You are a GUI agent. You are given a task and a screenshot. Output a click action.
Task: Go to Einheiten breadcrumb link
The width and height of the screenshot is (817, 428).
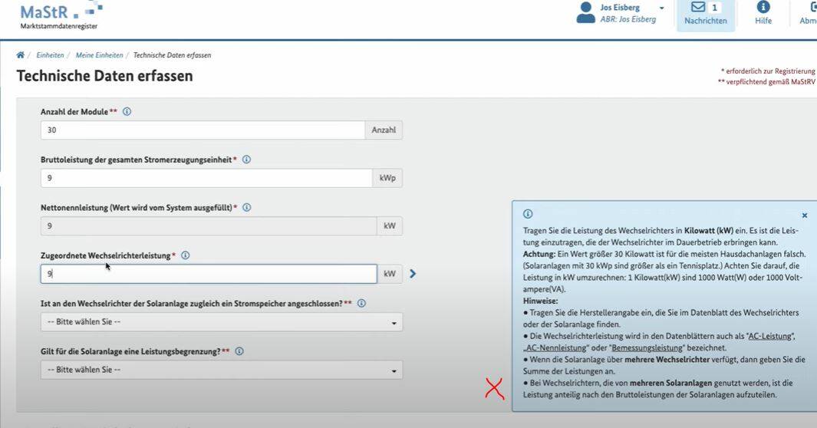pos(50,55)
